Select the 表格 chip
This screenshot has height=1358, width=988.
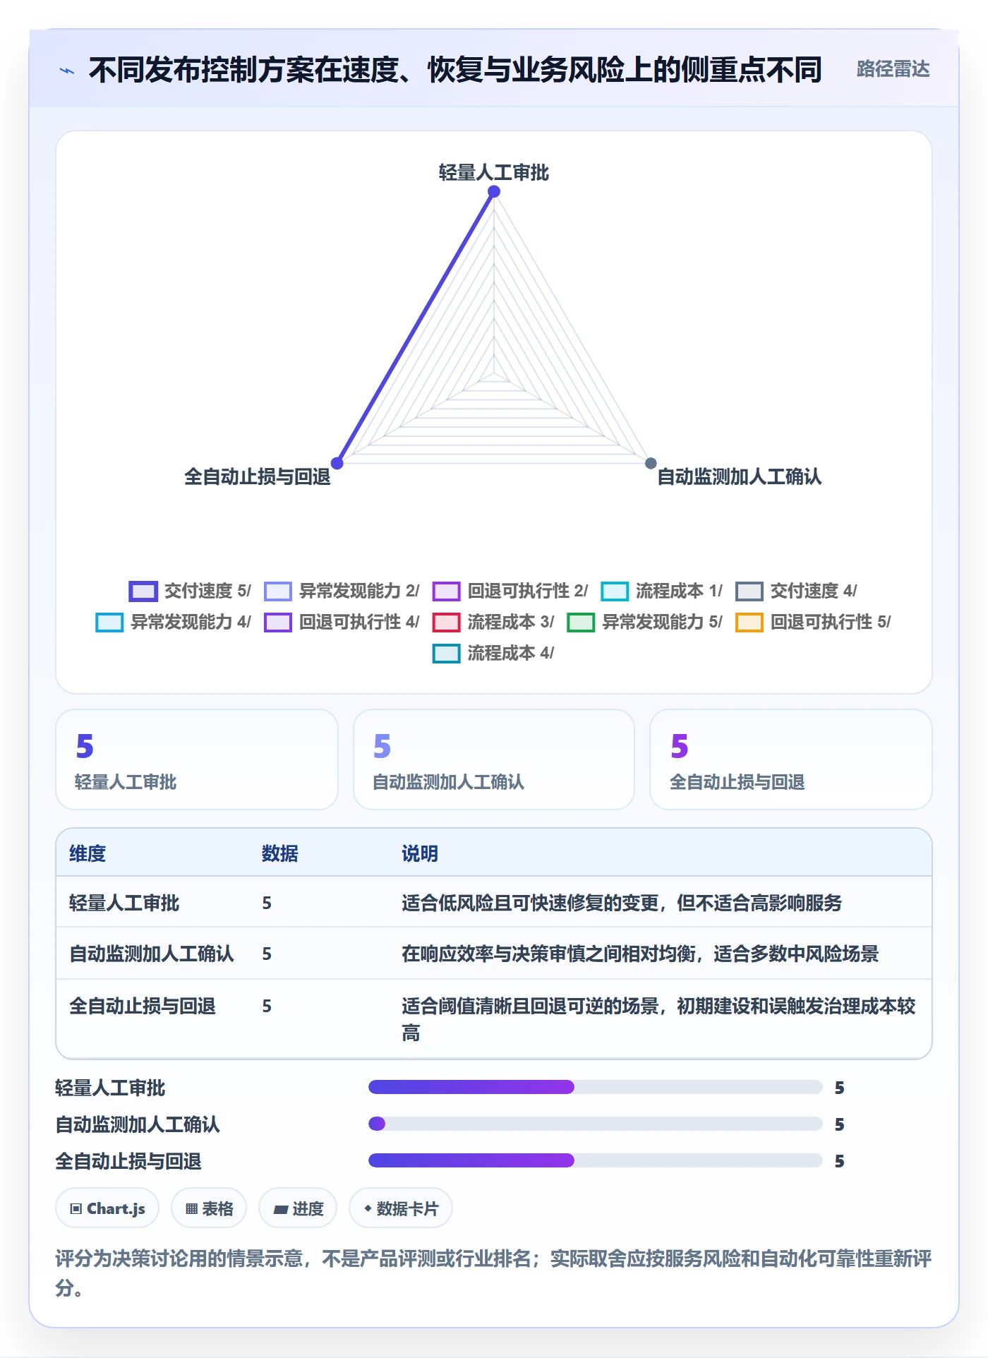point(209,1208)
